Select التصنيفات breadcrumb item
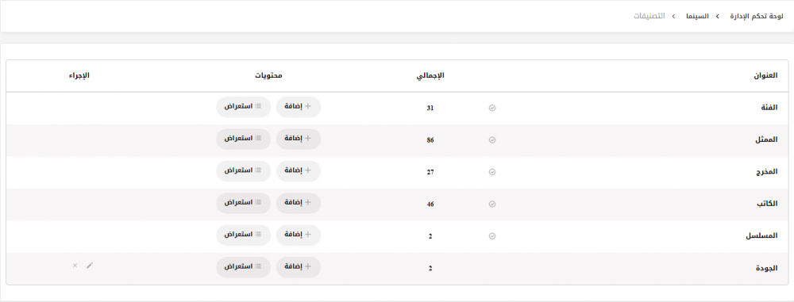The height and width of the screenshot is (302, 794). (x=649, y=16)
